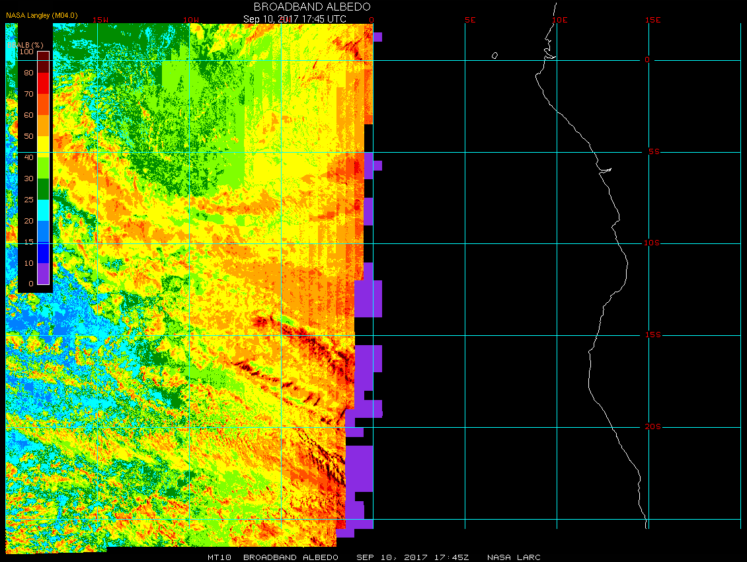This screenshot has height=562, width=747.
Task: Click the bright red 70–80% legend swatch
Action: [44, 83]
